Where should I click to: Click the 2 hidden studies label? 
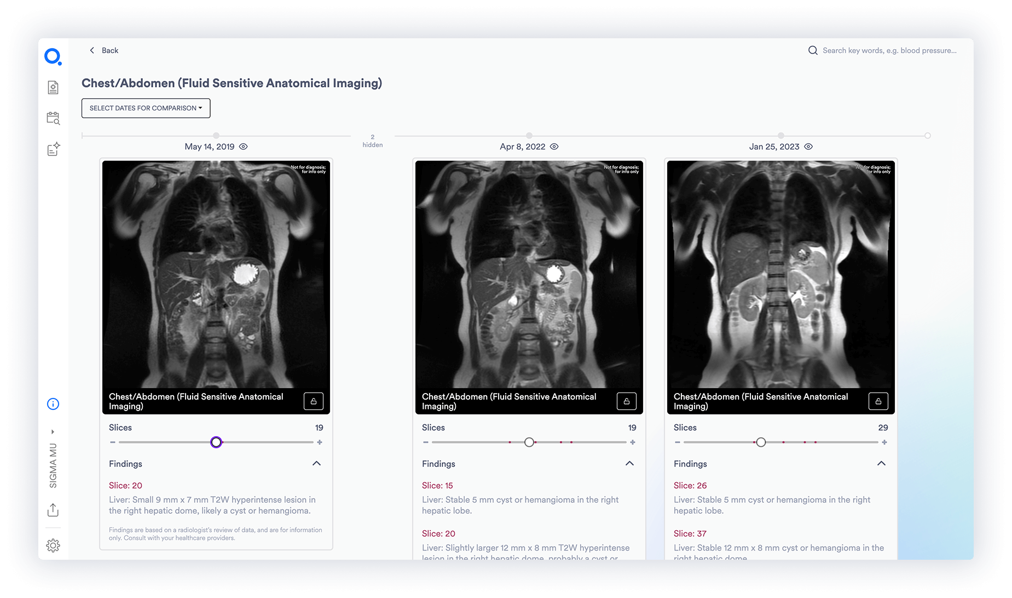[x=372, y=140]
